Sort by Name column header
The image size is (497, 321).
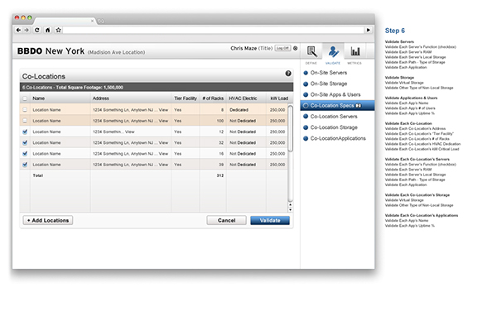pos(39,98)
